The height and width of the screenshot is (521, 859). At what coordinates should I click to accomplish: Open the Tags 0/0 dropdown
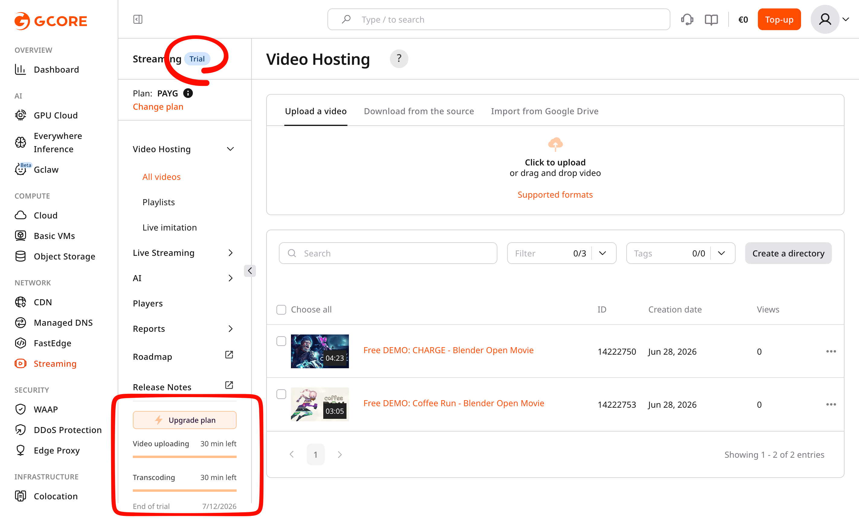(681, 253)
